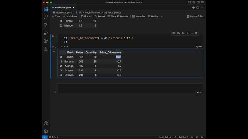This screenshot has width=248, height=139.
Task: Open the notifications bell in status bar
Action: (x=197, y=137)
